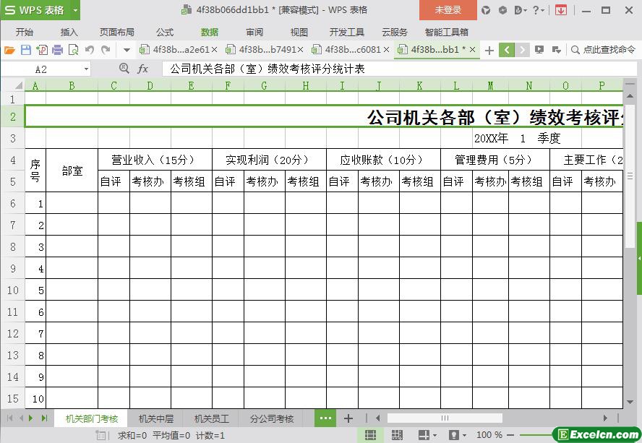Switch to normal view in status bar

pyautogui.click(x=370, y=435)
